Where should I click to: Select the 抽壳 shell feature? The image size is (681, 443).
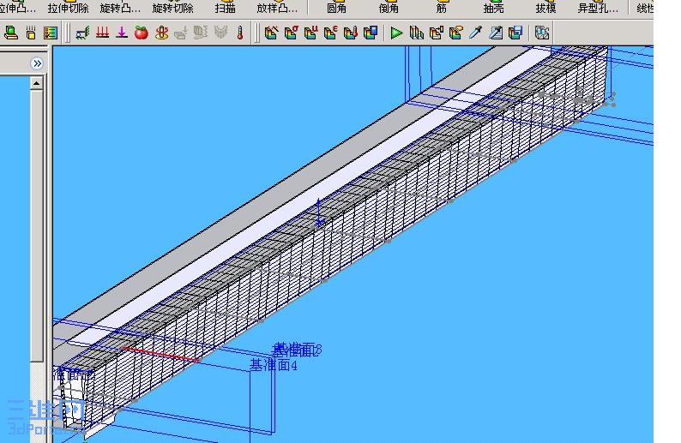[x=493, y=9]
